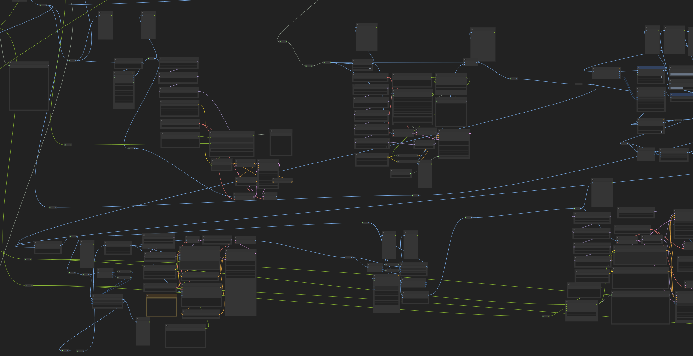
Task: Click collapse dot on the fully visible blue-titled node
Action: click(x=638, y=68)
